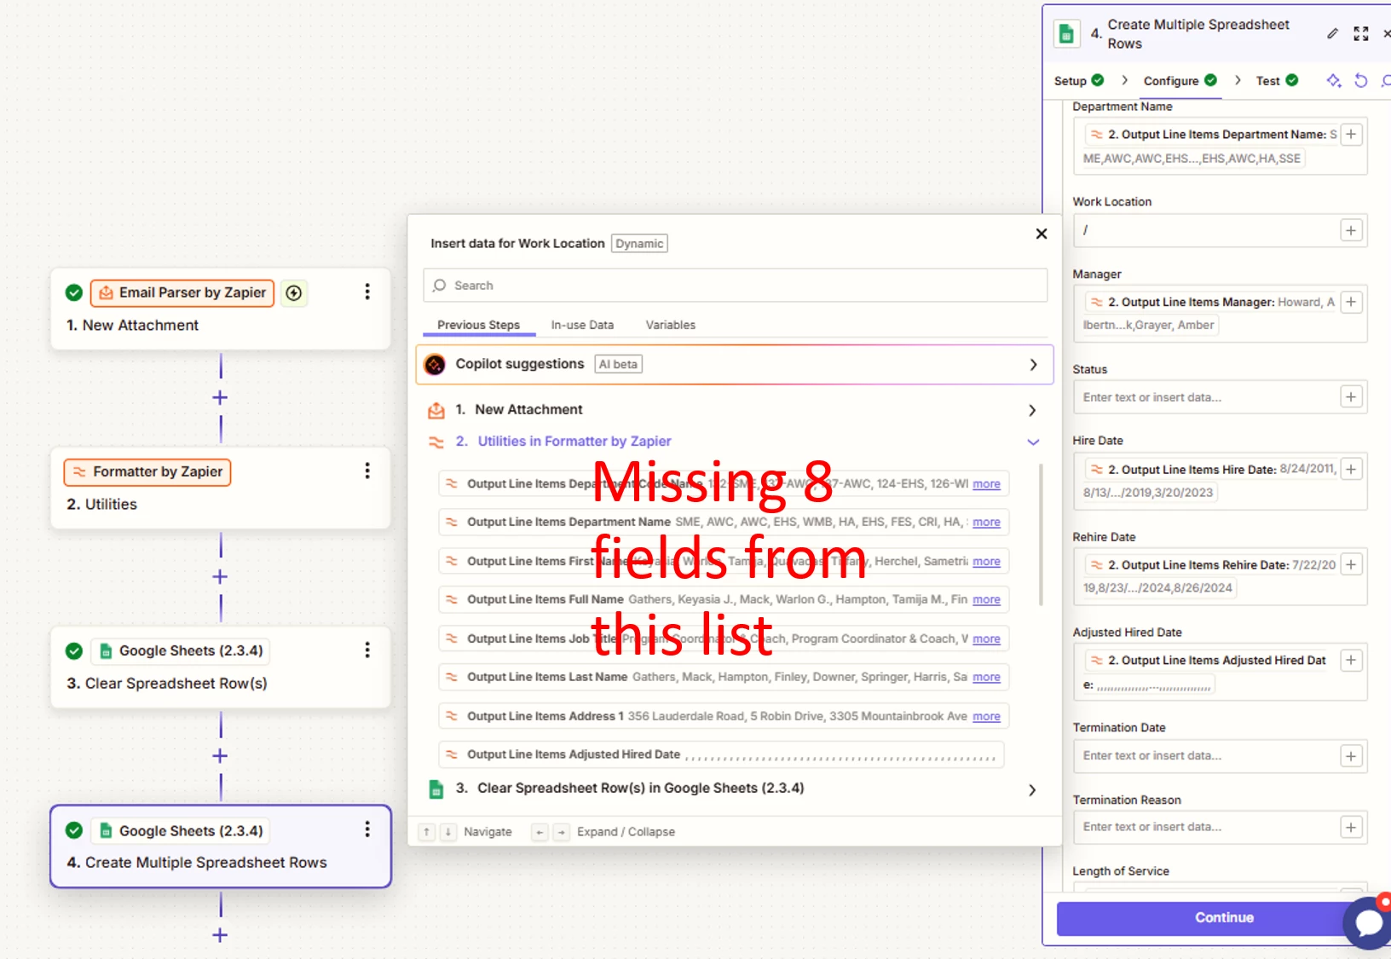Expand the step panel to full screen
This screenshot has width=1391, height=959.
tap(1361, 34)
